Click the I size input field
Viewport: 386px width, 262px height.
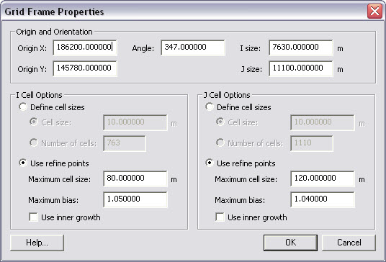coord(301,48)
